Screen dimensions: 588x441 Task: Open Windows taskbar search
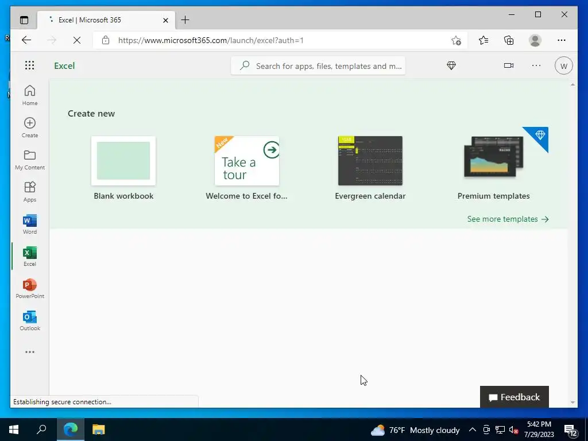click(x=41, y=430)
